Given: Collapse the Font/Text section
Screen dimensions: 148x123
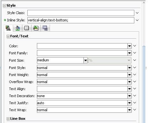Looking at the screenshot, I should (x=8, y=36).
